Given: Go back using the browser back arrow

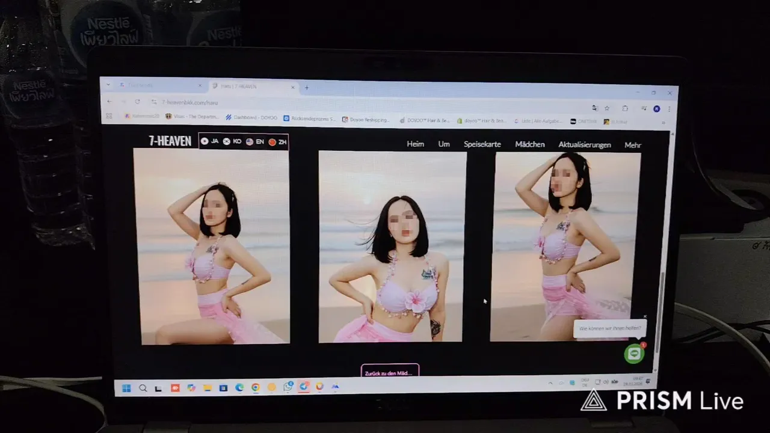Looking at the screenshot, I should pyautogui.click(x=109, y=101).
